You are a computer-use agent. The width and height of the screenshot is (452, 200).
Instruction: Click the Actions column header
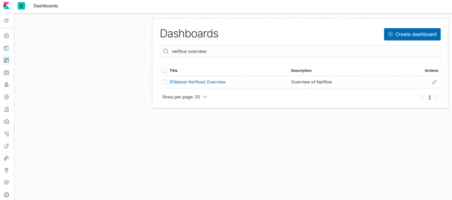[x=431, y=71]
